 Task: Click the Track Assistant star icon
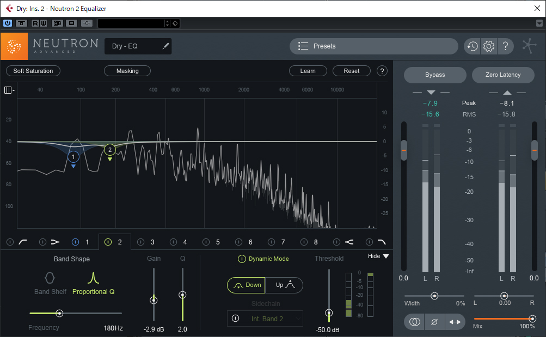[x=529, y=46]
